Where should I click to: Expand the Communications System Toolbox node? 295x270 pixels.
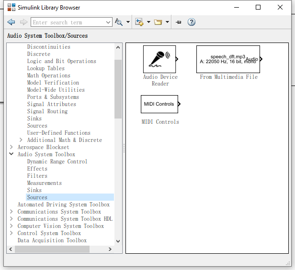pyautogui.click(x=11, y=212)
